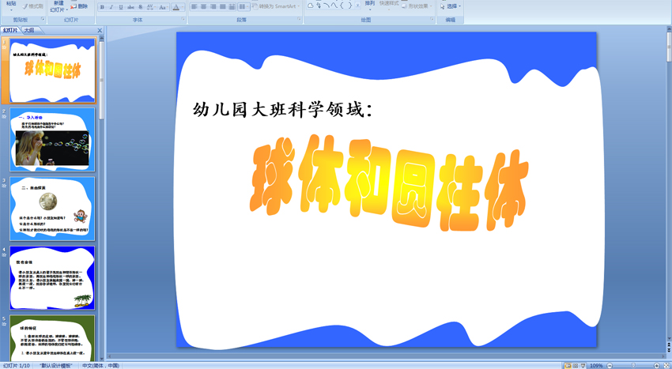This screenshot has height=369, width=672.
Task: Click the Delete slide (删除) icon
Action: (79, 6)
